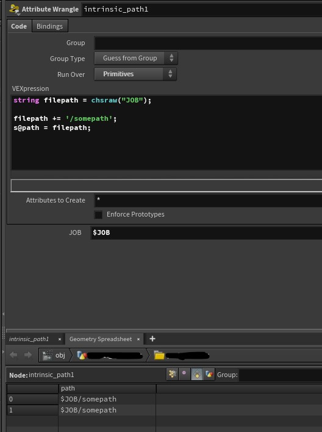The image size is (322, 432).
Task: Click the path column header
Action: (x=107, y=388)
